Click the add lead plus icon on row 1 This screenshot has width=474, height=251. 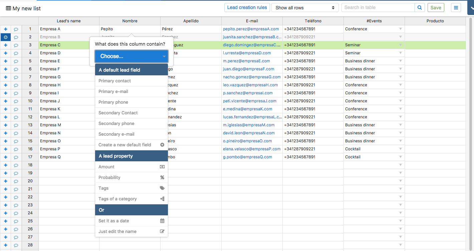(5, 29)
